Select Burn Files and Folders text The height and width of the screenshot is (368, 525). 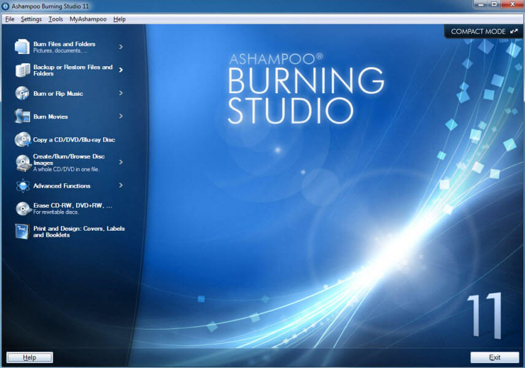[x=64, y=44]
